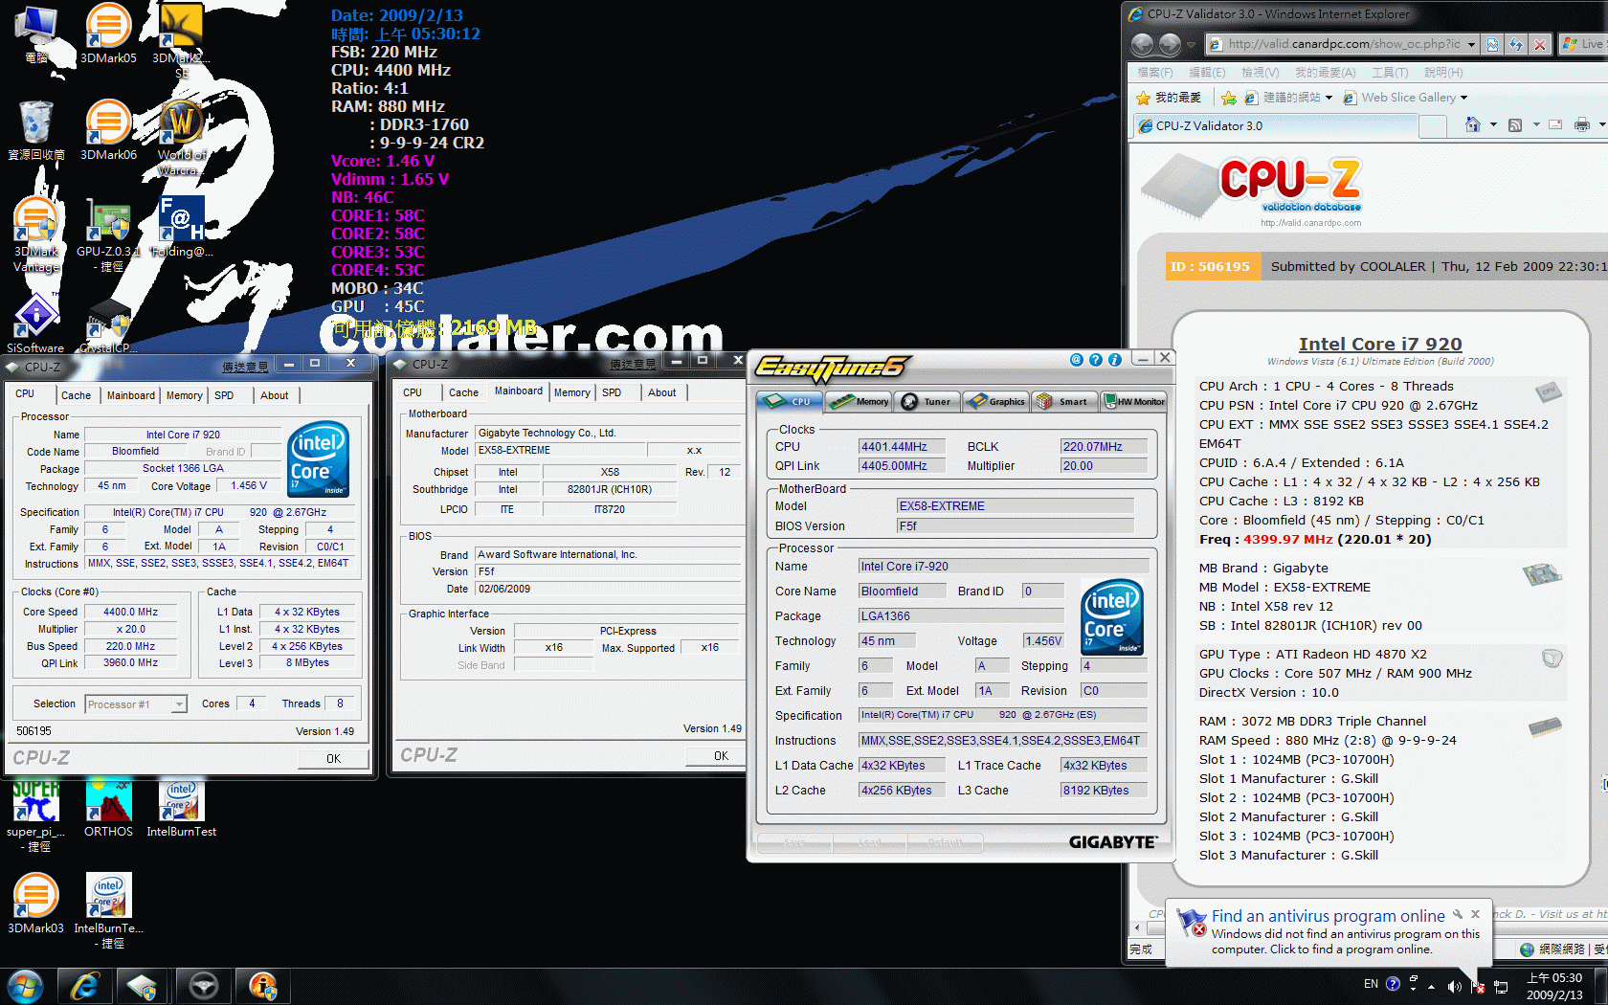This screenshot has height=1005, width=1608.
Task: Close antivirus notification balloon
Action: coord(1475,914)
